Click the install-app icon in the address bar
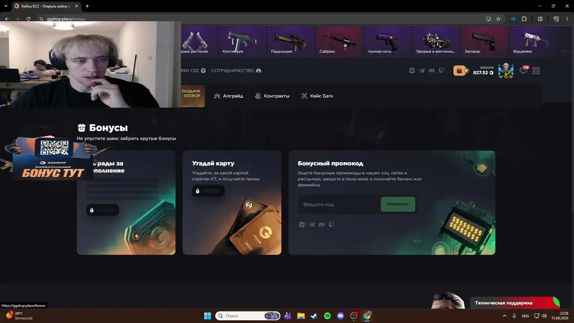The image size is (574, 323). coord(489,19)
